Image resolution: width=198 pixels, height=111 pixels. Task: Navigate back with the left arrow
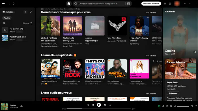coord(9,4)
